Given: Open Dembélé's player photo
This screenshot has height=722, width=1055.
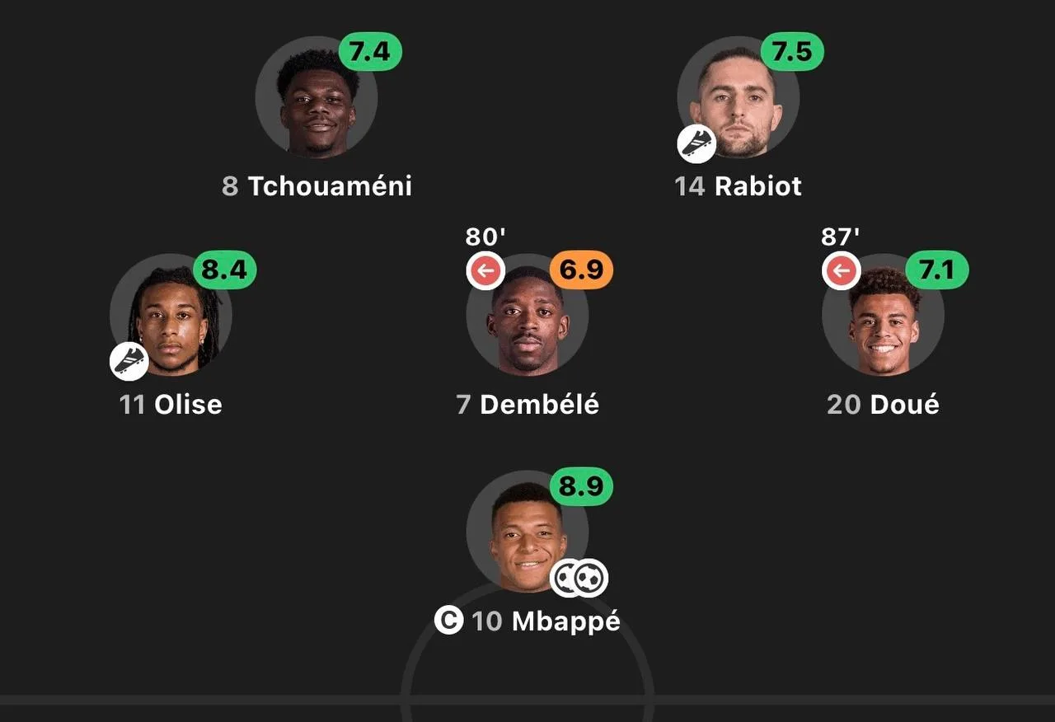Looking at the screenshot, I should (x=527, y=314).
